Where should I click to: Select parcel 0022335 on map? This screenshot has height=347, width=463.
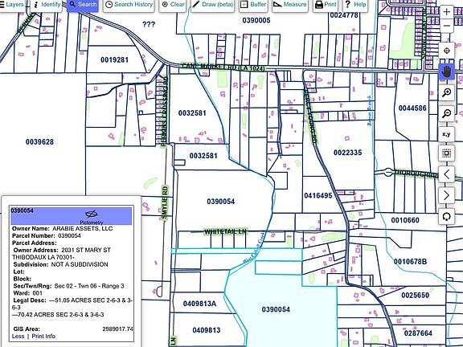[347, 153]
